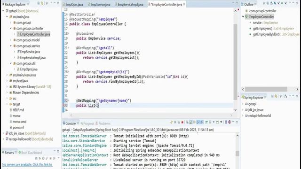Click Collapse All in Package Explorer toolbar
301x169 pixels.
pos(39,3)
